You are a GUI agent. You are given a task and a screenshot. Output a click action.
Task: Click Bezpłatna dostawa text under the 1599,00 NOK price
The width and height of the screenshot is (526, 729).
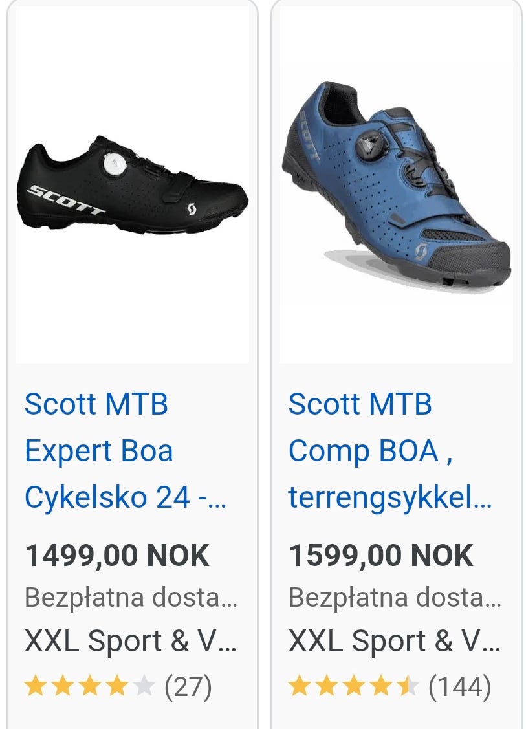395,598
